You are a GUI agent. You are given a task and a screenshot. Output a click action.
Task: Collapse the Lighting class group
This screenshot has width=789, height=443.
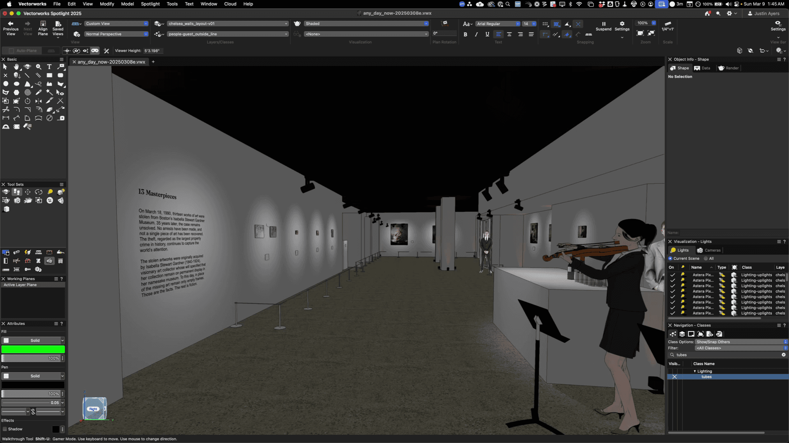[x=695, y=371]
